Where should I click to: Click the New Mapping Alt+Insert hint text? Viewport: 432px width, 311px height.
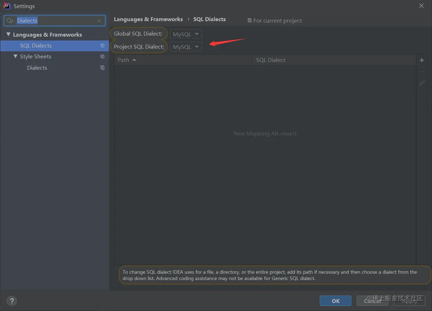(265, 134)
